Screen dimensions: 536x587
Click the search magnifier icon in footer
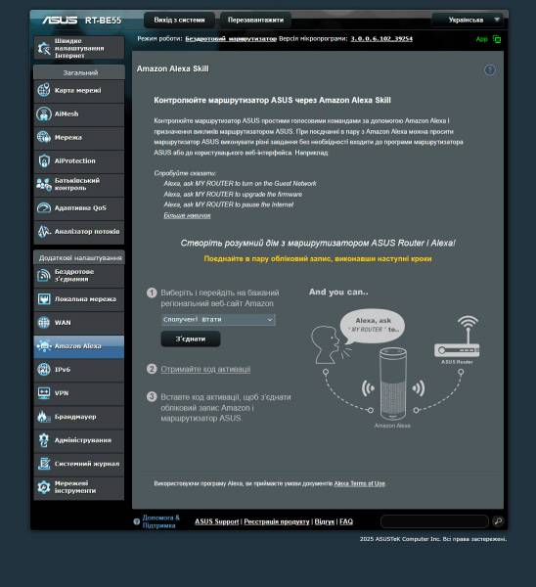tap(498, 521)
